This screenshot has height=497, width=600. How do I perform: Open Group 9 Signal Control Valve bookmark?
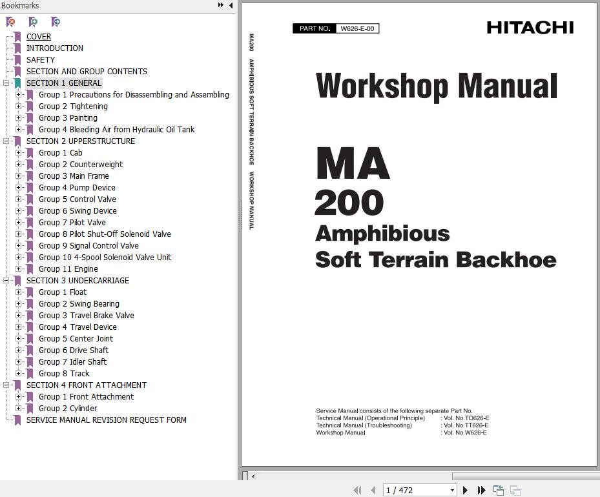point(88,246)
